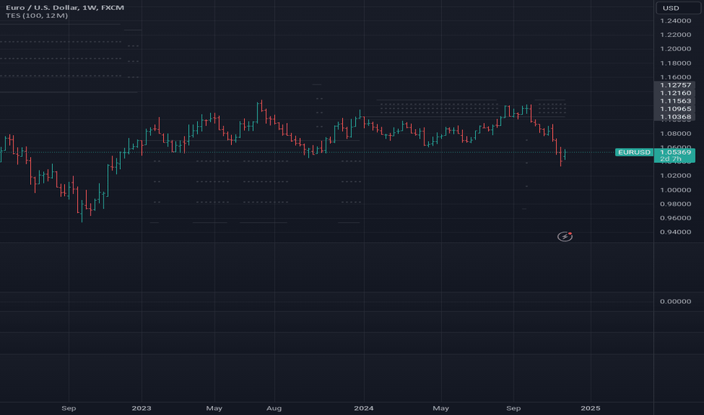The height and width of the screenshot is (415, 704).
Task: Click the 2025 label on time axis
Action: click(591, 407)
